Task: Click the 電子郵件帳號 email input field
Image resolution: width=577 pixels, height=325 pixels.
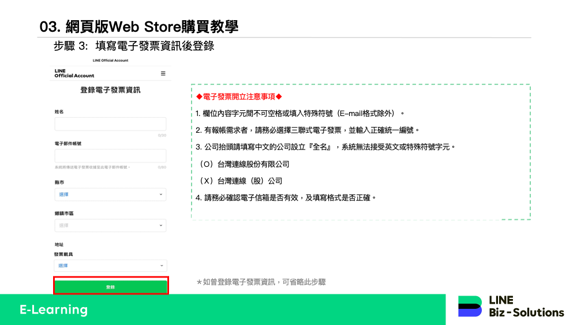Action: [110, 156]
